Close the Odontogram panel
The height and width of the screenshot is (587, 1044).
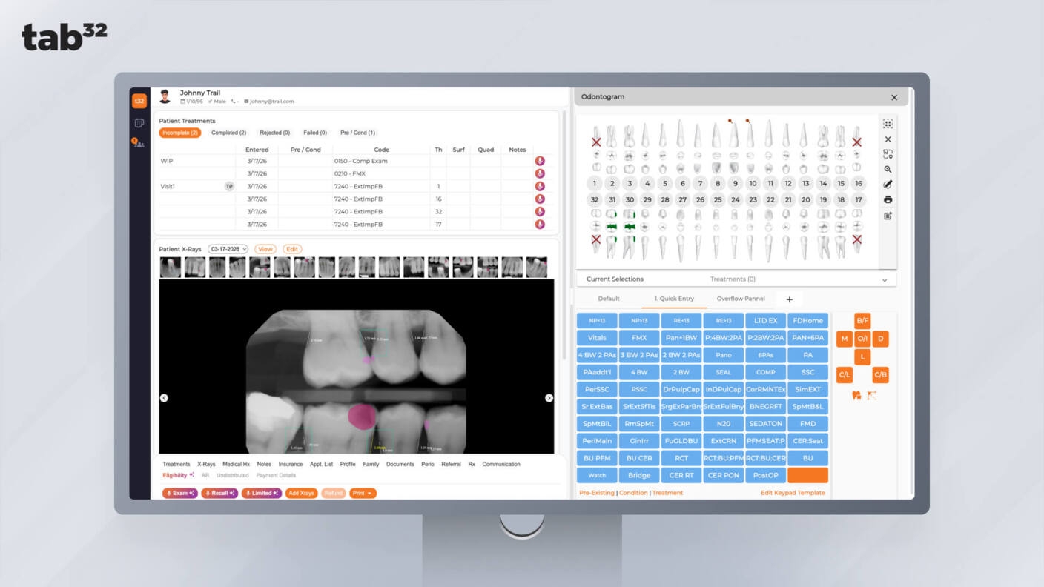coord(894,97)
